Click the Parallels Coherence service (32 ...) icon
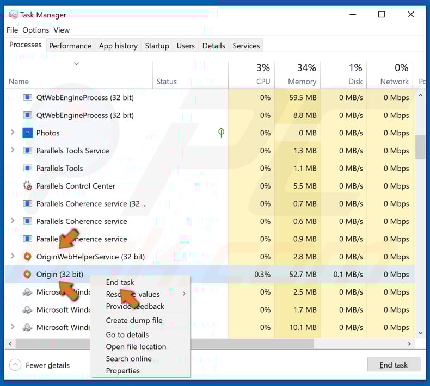 pos(27,203)
